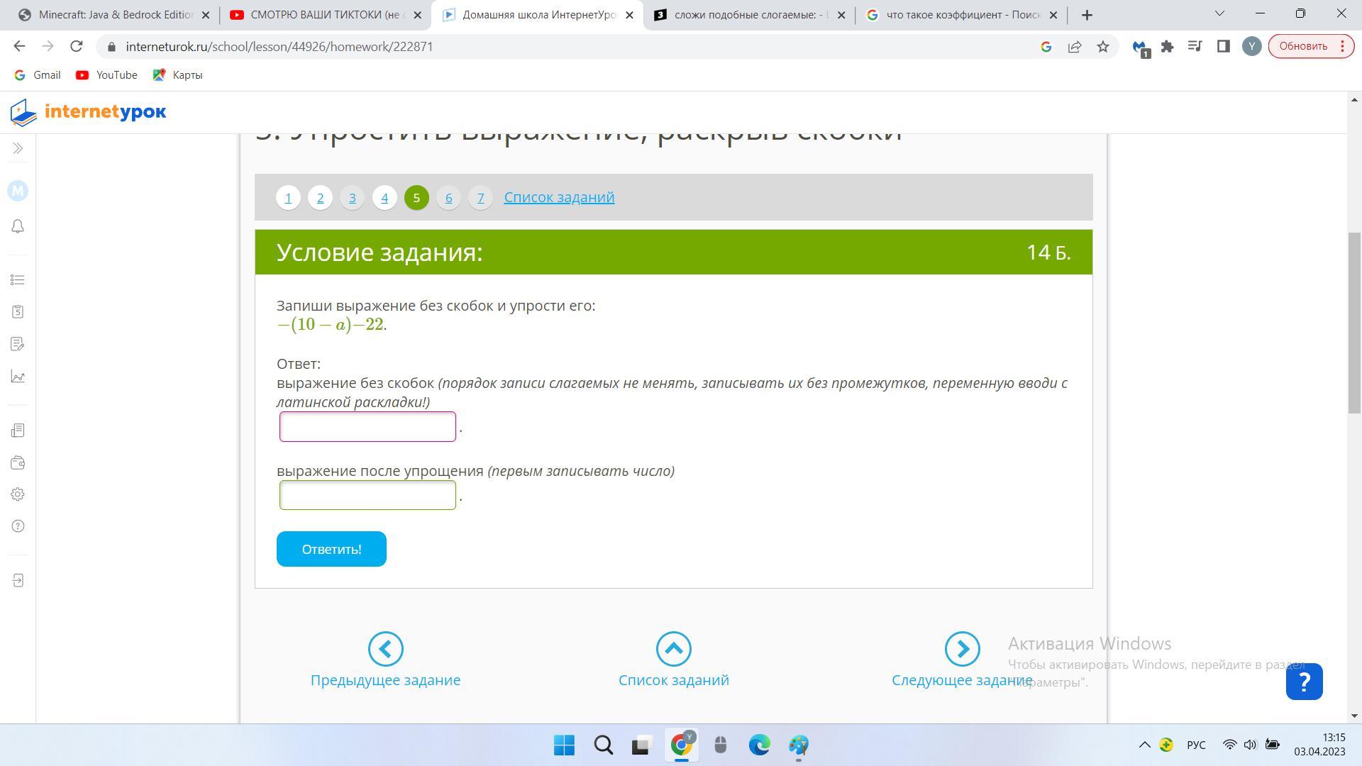1362x766 pixels.
Task: Click the next task arrow circle
Action: point(962,649)
